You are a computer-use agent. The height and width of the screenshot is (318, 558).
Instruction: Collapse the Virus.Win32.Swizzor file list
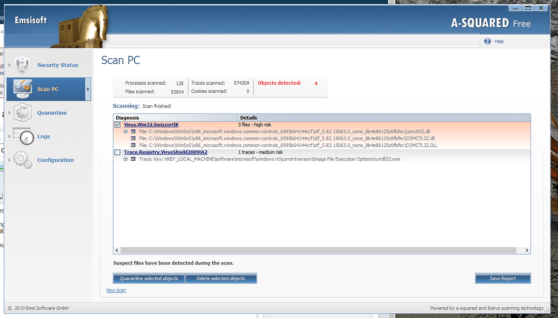click(x=126, y=132)
